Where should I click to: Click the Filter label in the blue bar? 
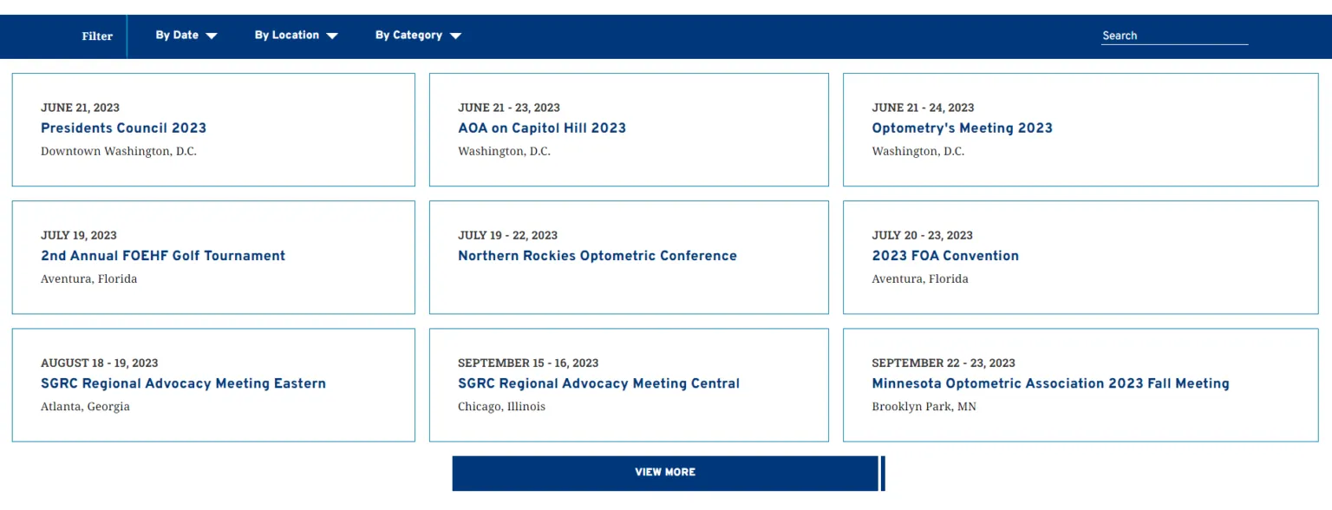(97, 36)
